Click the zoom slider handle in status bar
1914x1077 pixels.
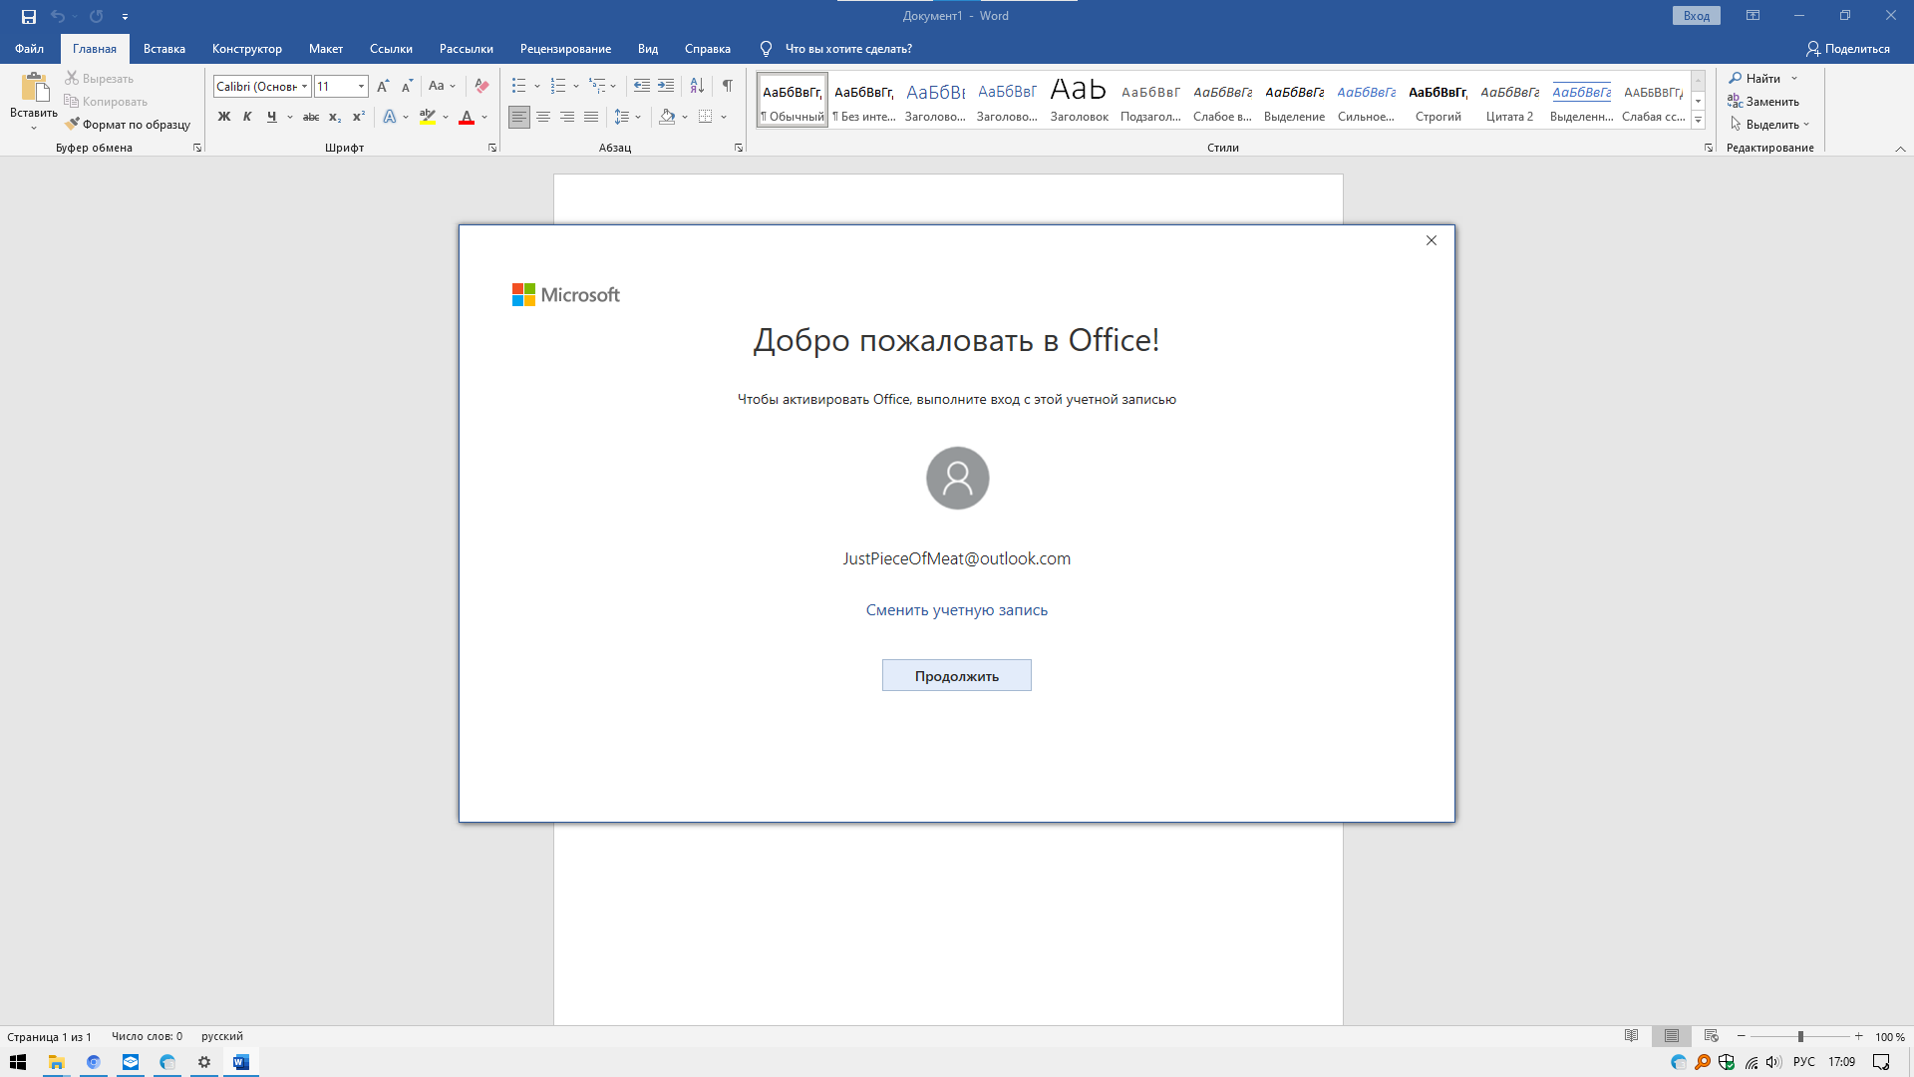click(1800, 1036)
